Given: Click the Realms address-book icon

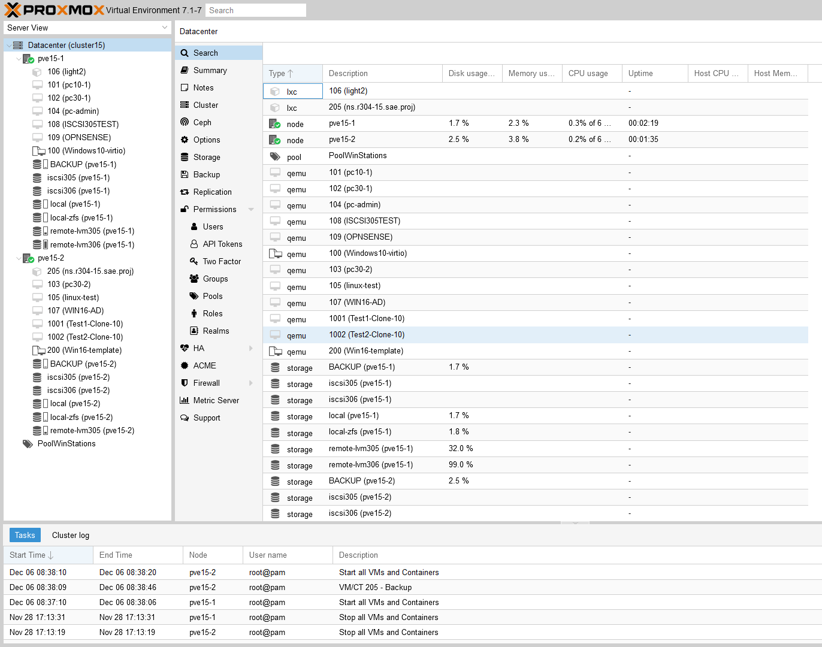Looking at the screenshot, I should click(194, 331).
